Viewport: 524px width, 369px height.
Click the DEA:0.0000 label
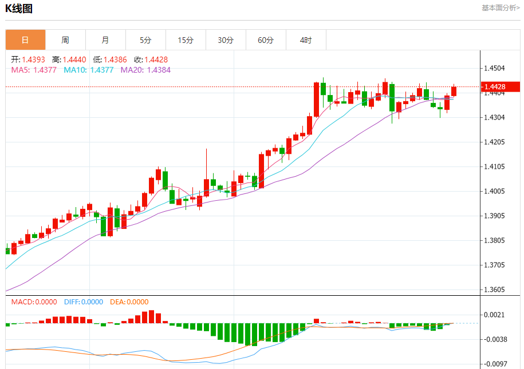click(129, 302)
